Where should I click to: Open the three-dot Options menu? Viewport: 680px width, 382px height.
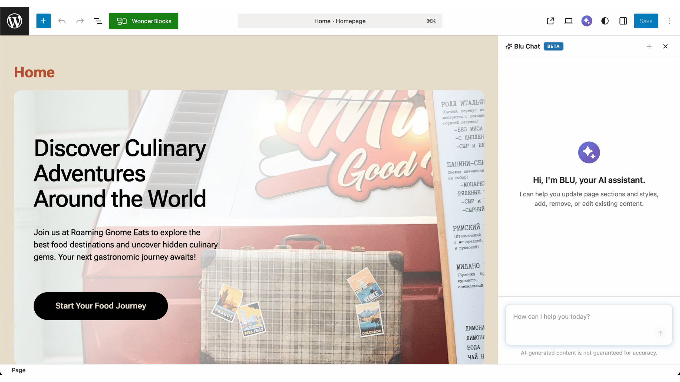tap(669, 21)
